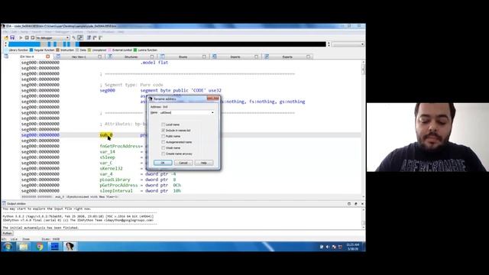This screenshot has width=489, height=275.
Task: Close the Rename address dialog
Action: click(x=213, y=99)
